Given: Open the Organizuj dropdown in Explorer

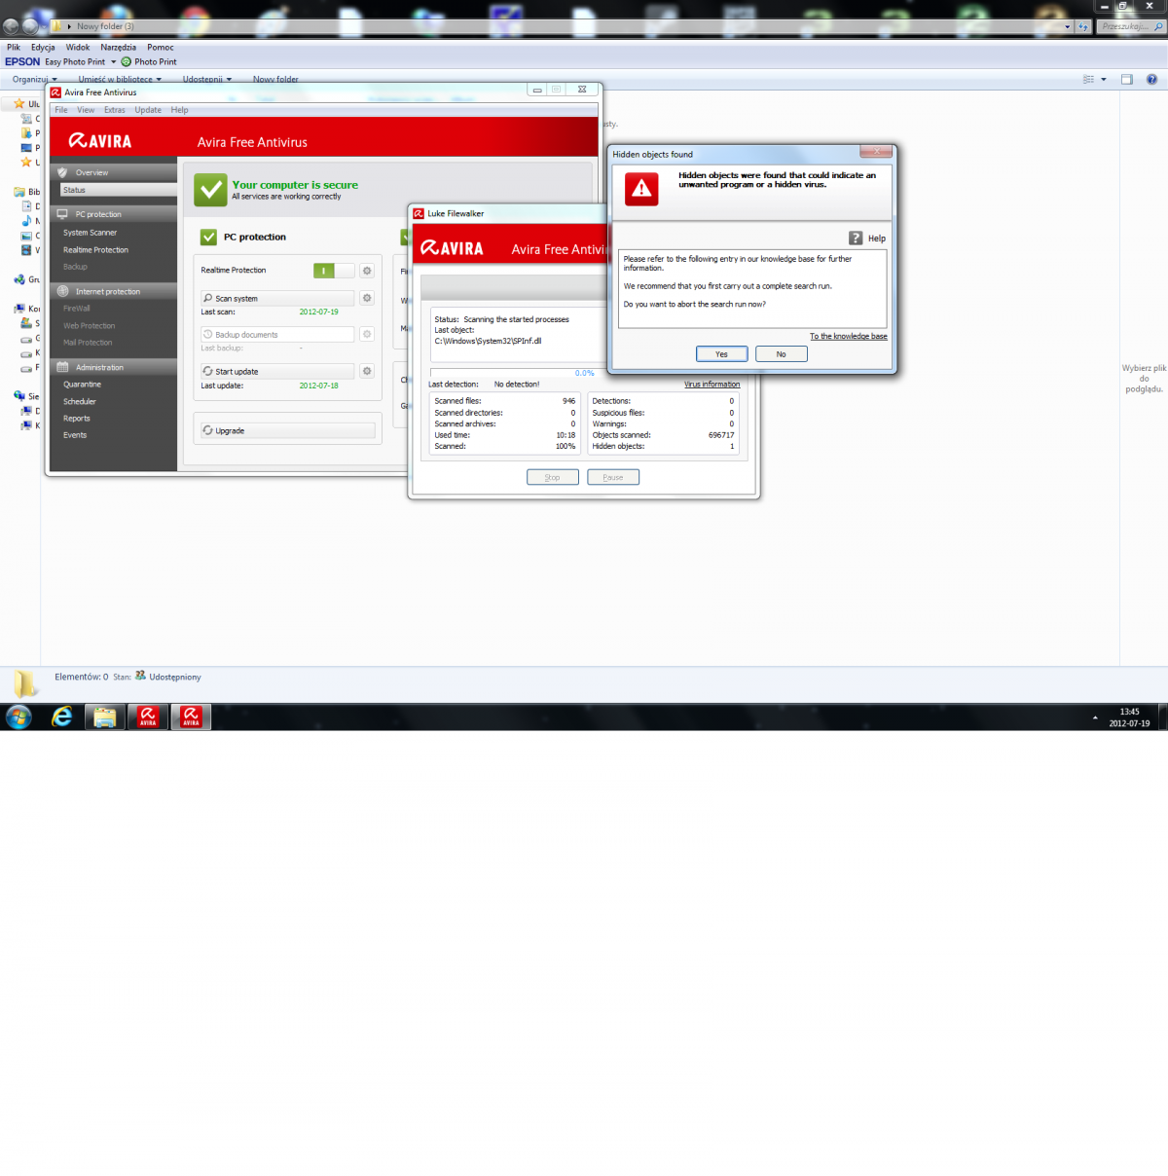Looking at the screenshot, I should tap(34, 79).
